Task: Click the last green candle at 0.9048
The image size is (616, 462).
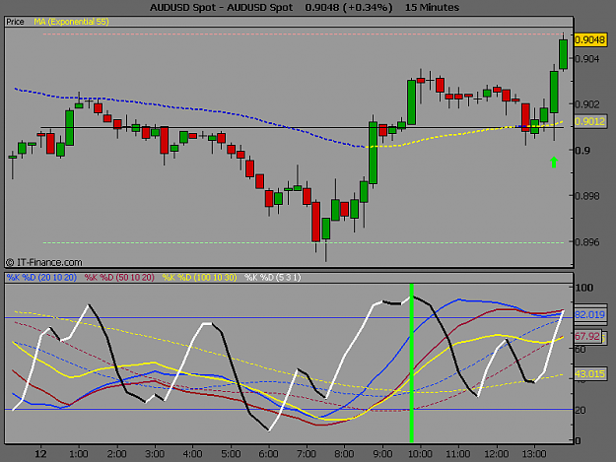Action: (563, 54)
